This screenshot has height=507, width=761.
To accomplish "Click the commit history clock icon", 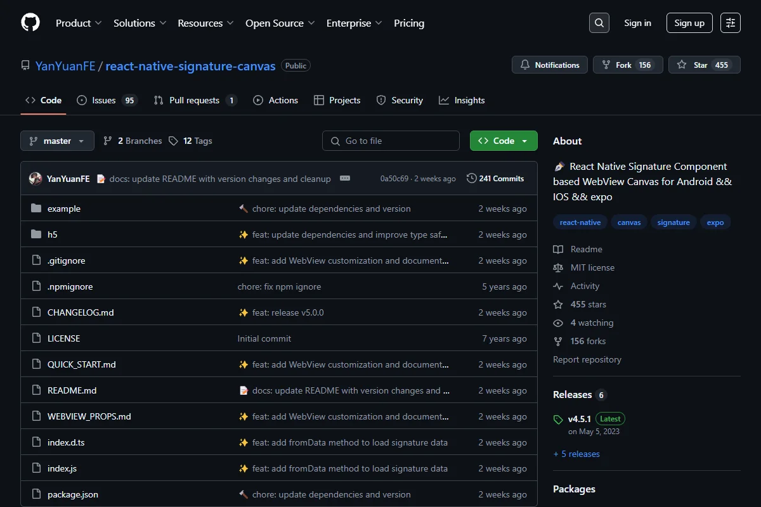I will pyautogui.click(x=471, y=179).
